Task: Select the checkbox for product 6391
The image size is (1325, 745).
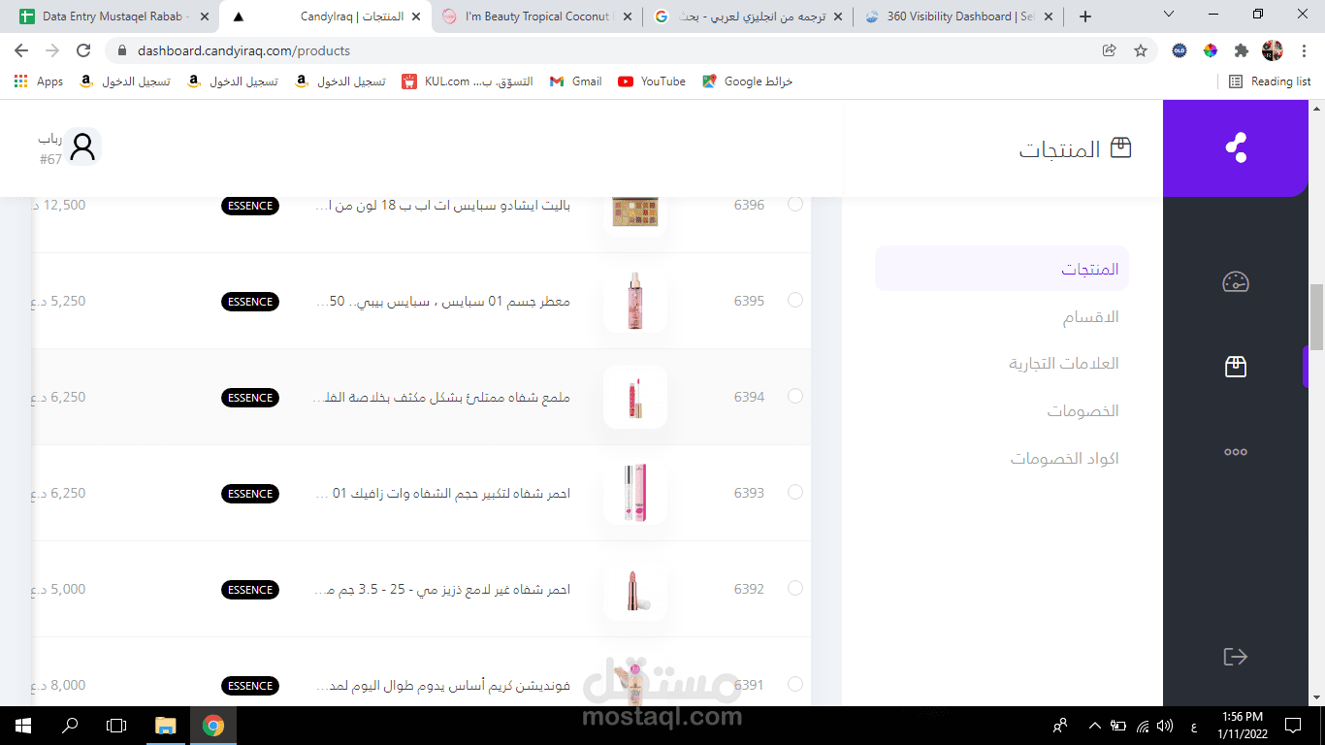Action: tap(795, 684)
